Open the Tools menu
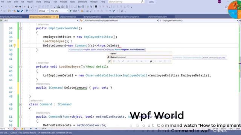Viewport: 241px width, 135px height. [x=72, y=1]
